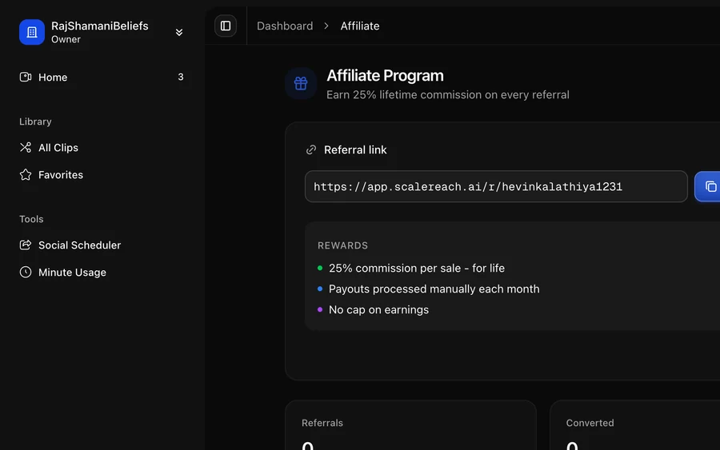Click the 'Referral link' heading text
The height and width of the screenshot is (450, 720).
[x=355, y=149]
